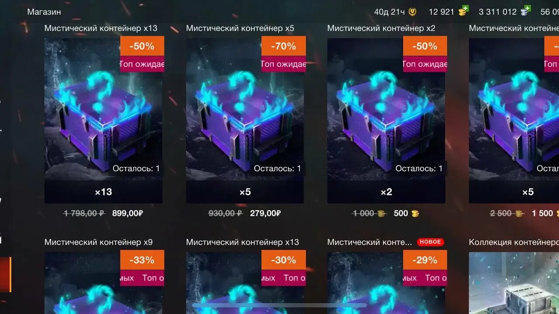Viewport: 559px width, 314px height.
Task: Open Коллекция контейнеров thumbnail
Action: pos(514,283)
